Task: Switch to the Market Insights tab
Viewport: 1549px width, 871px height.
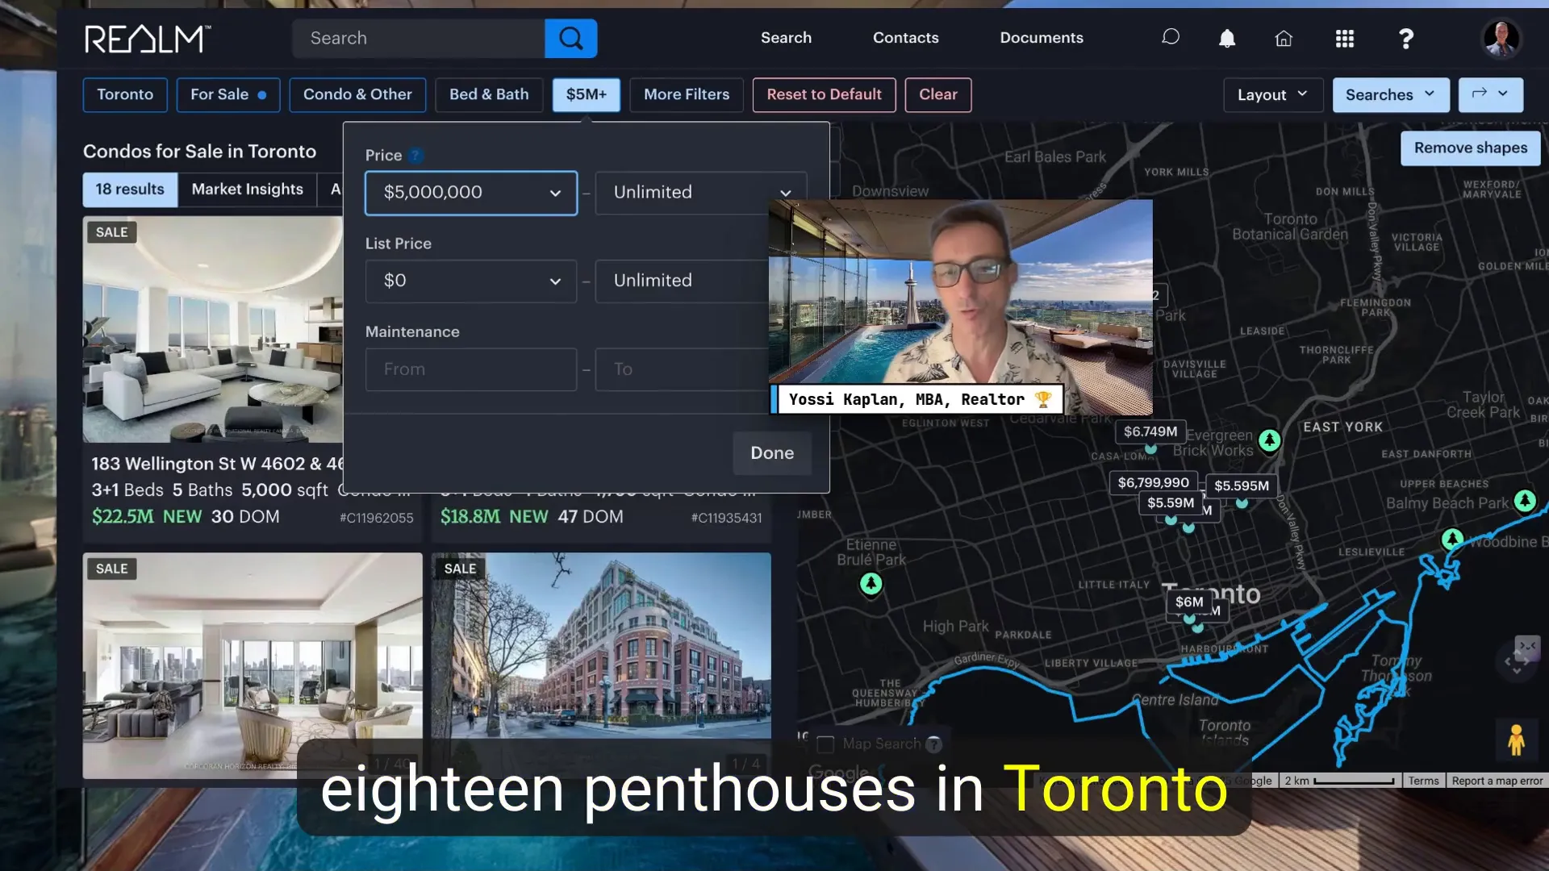Action: pos(248,190)
